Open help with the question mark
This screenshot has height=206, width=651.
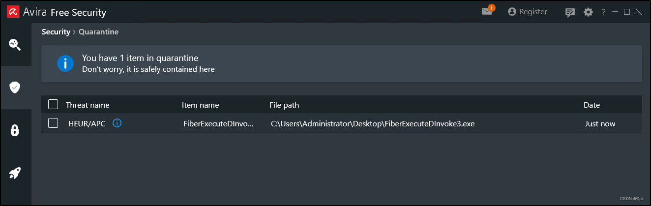click(603, 12)
